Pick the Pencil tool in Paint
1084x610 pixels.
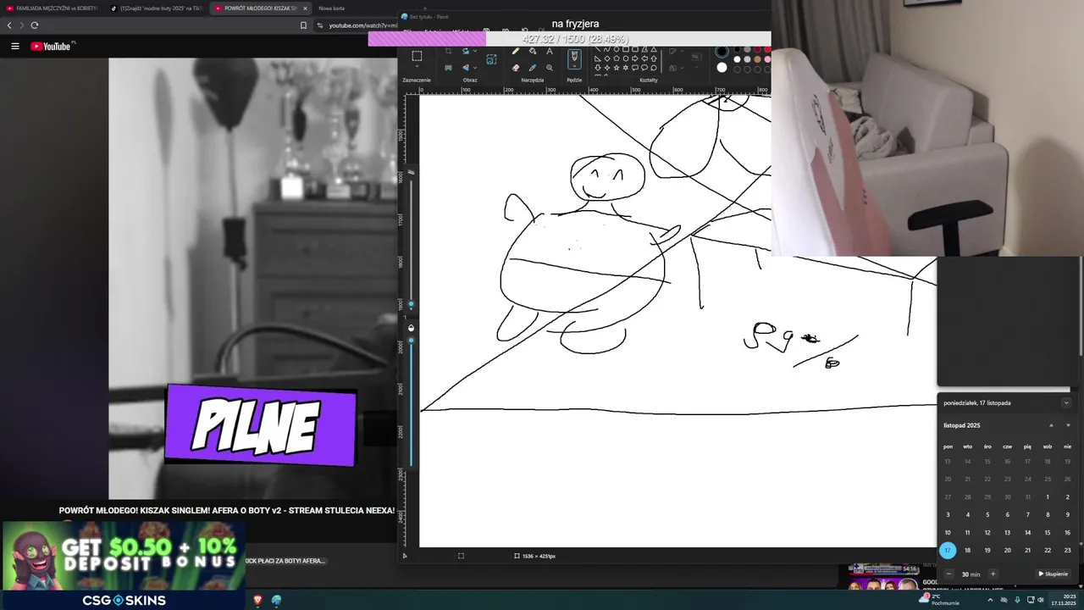coord(516,52)
